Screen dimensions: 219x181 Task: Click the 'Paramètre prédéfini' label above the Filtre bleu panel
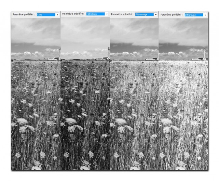click(73, 14)
